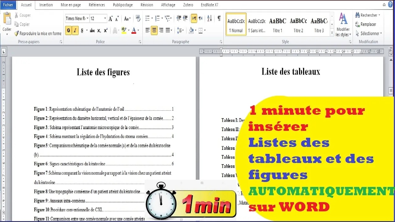Click the clear formatting icon
The height and width of the screenshot is (222, 395).
click(138, 18)
